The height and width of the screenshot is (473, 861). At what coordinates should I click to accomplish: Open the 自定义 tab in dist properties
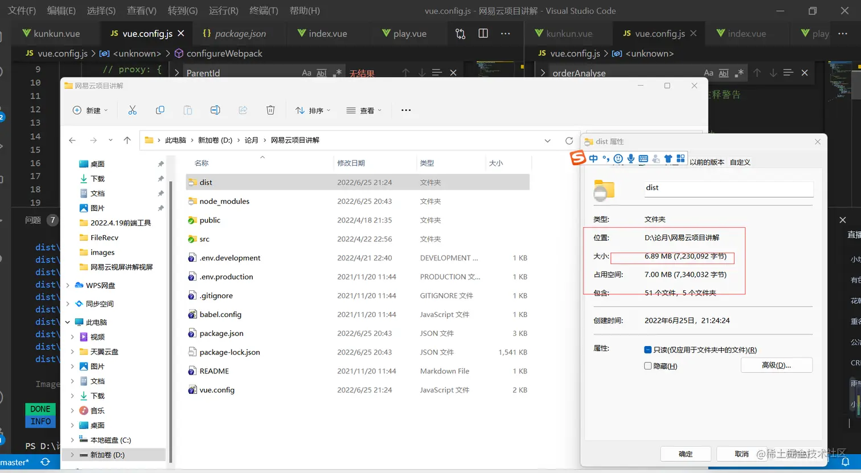click(740, 162)
